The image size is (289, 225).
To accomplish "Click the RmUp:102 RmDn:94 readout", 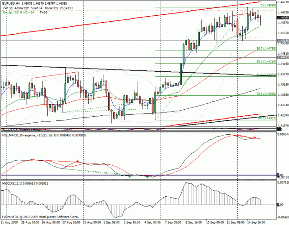I will (18, 12).
